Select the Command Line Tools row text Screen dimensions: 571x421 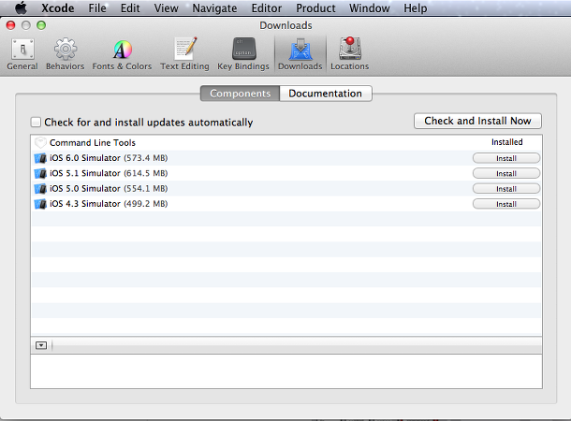93,142
